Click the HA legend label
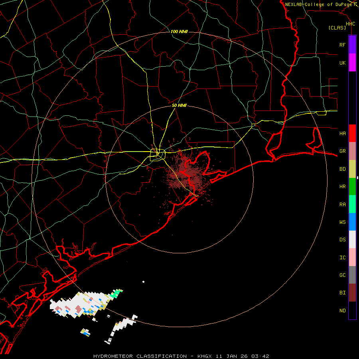359x359 pixels. (342, 134)
